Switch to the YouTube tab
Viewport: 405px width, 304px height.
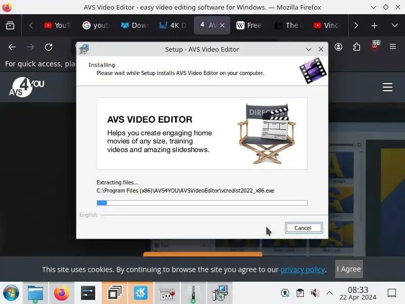[57, 25]
